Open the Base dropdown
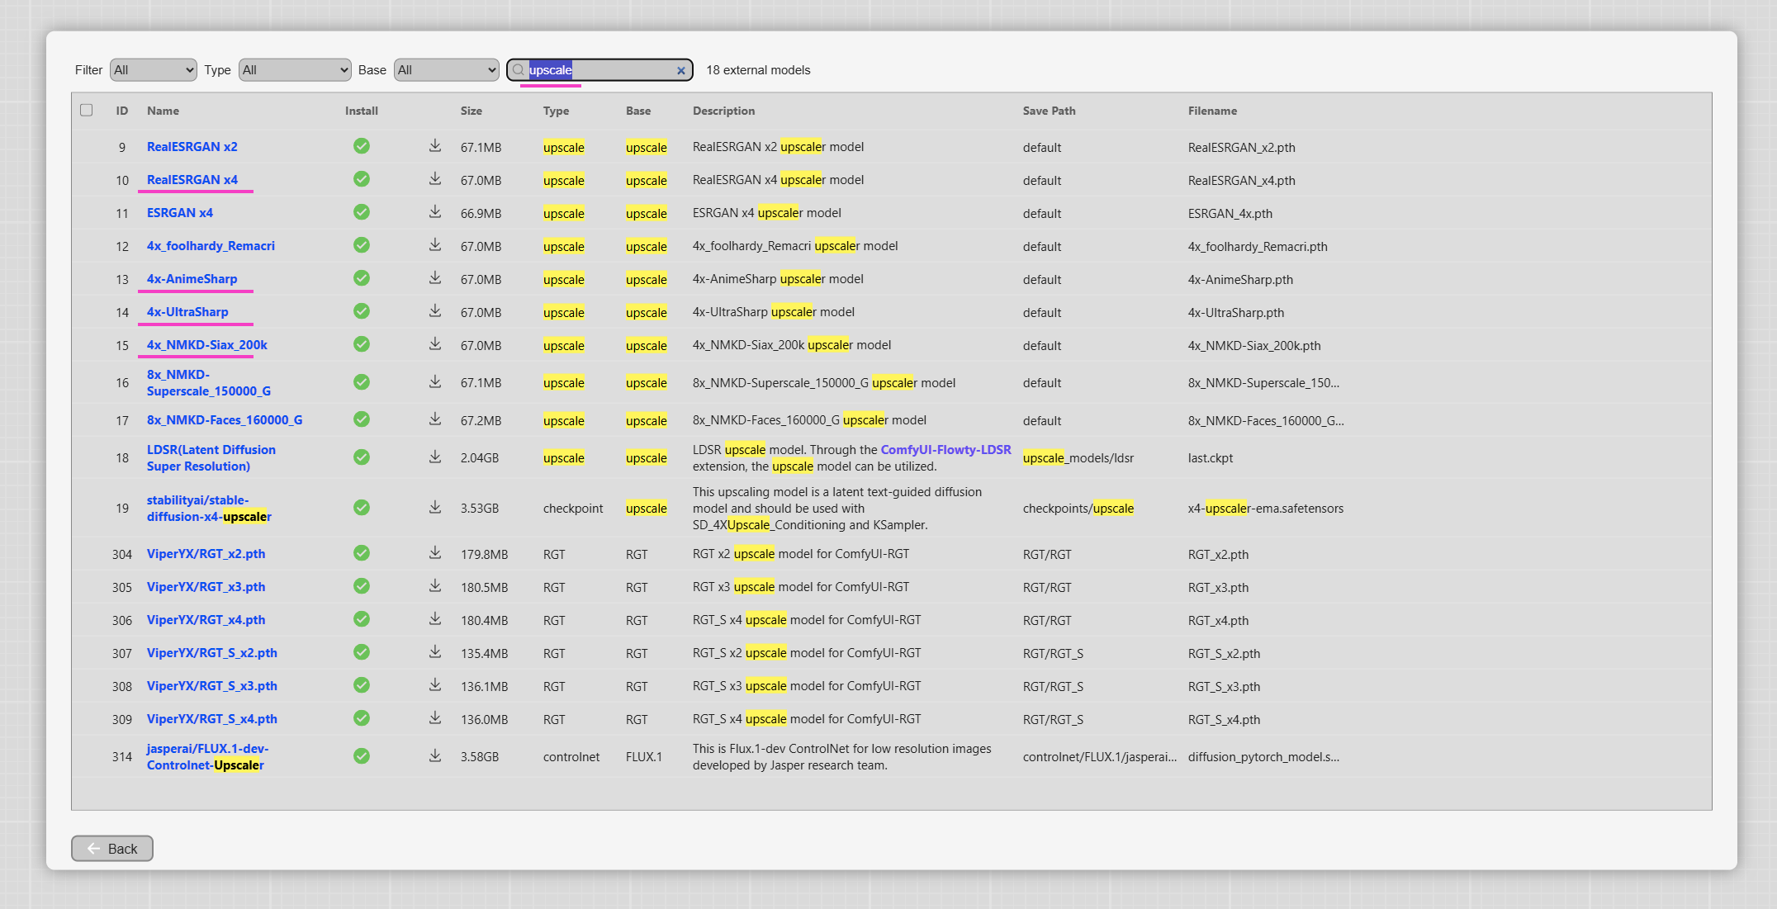Viewport: 1777px width, 909px height. click(x=447, y=70)
